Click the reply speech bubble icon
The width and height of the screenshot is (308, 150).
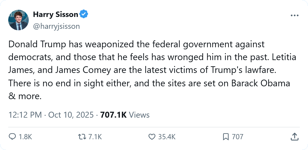12,137
